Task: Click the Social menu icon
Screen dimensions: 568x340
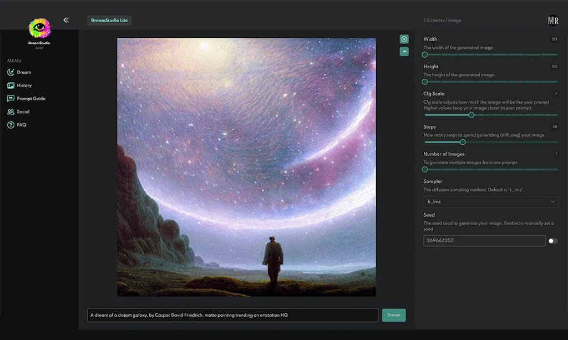Action: pos(11,111)
